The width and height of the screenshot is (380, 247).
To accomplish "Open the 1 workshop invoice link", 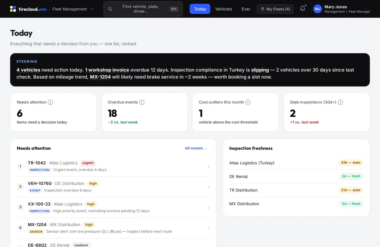I will [x=107, y=70].
